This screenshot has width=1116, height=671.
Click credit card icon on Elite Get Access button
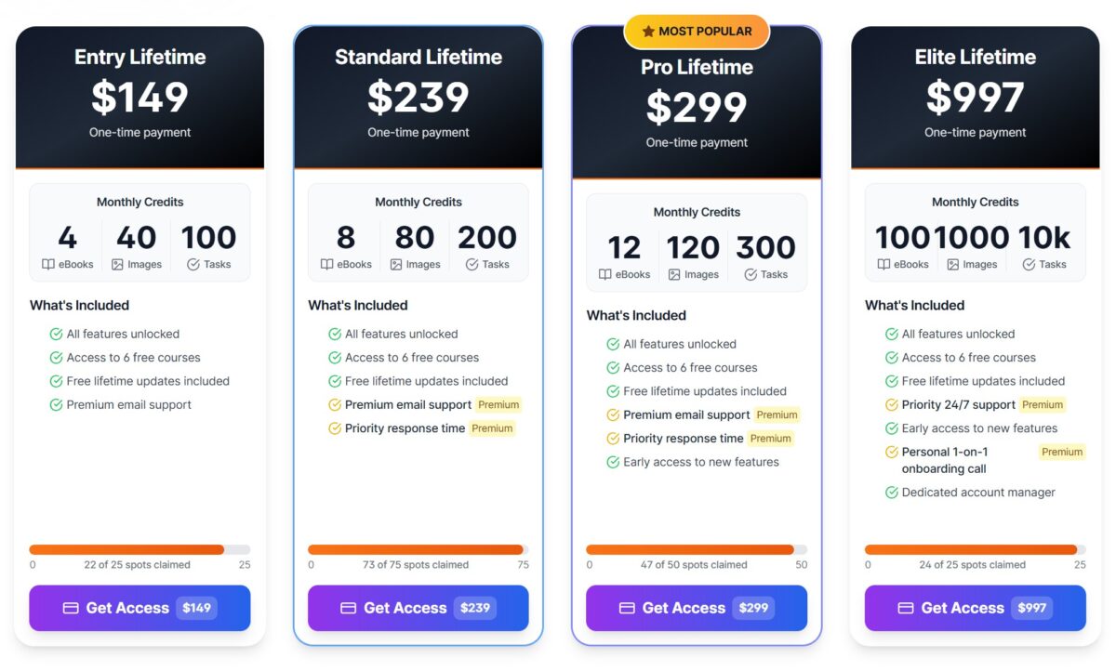click(x=906, y=608)
